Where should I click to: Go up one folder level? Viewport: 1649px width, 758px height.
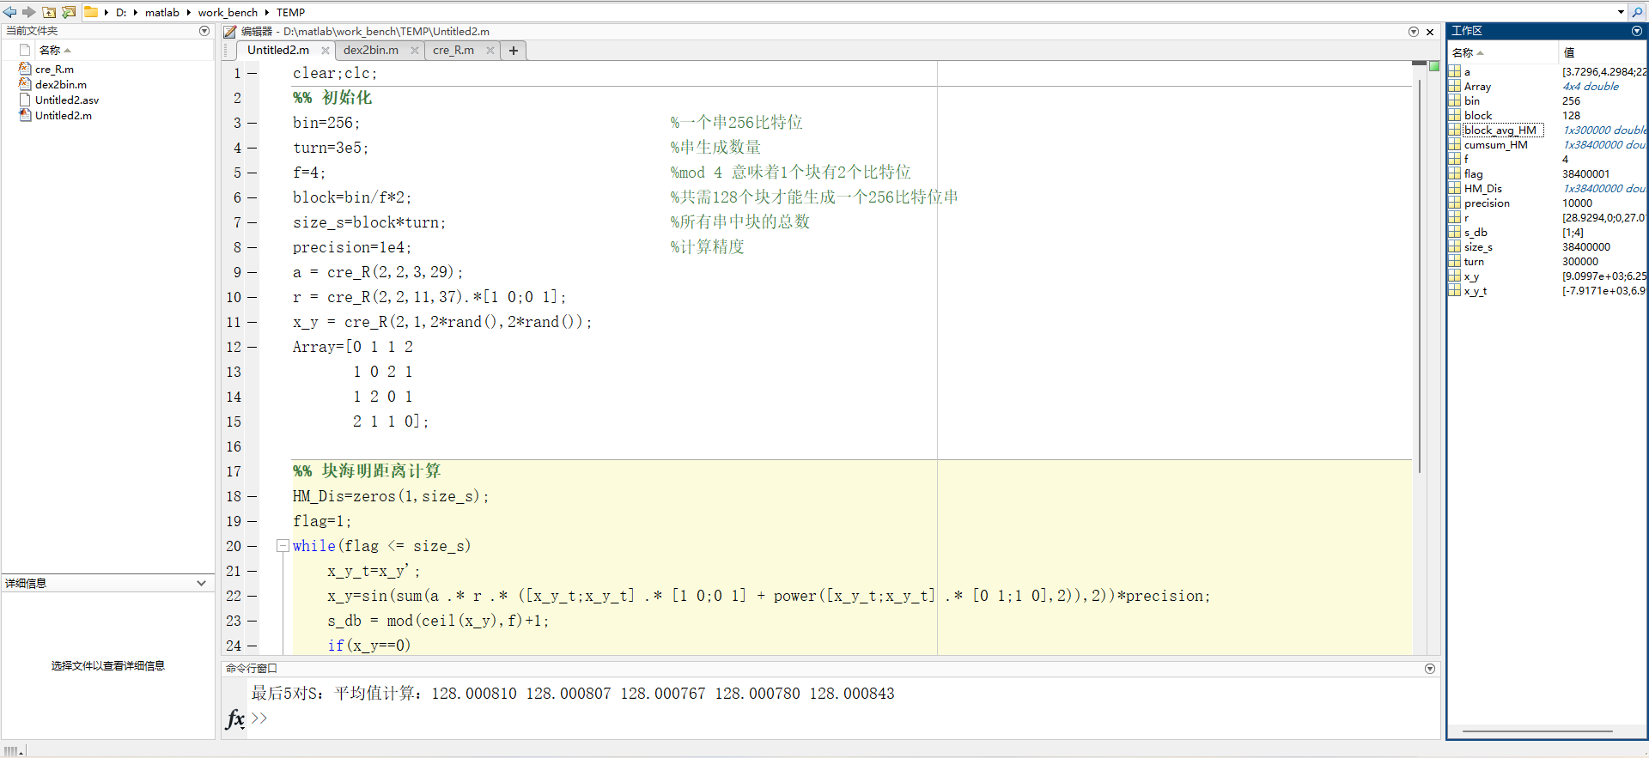pos(49,12)
